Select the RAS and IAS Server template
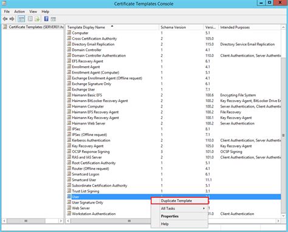The width and height of the screenshot is (288, 232). 87,157
